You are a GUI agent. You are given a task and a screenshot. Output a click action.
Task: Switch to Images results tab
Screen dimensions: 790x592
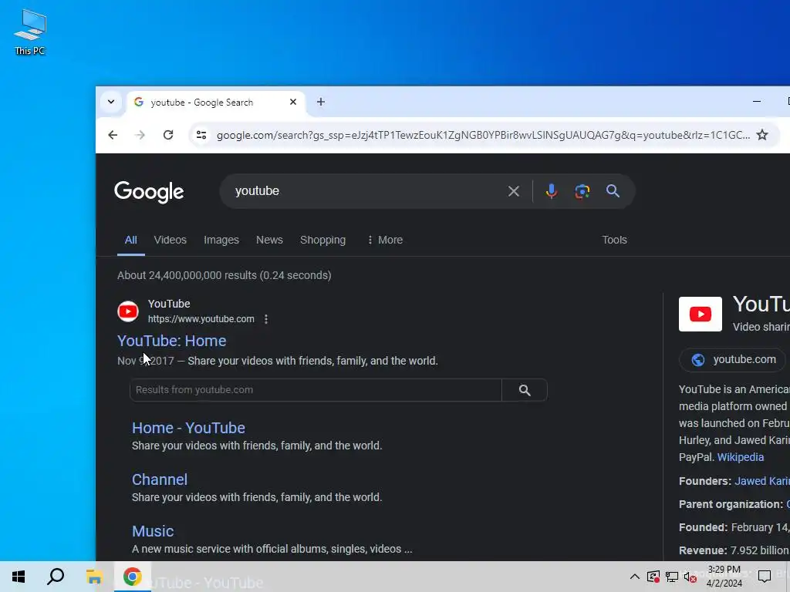221,240
